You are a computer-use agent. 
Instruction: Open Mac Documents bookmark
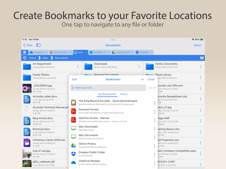(111, 137)
